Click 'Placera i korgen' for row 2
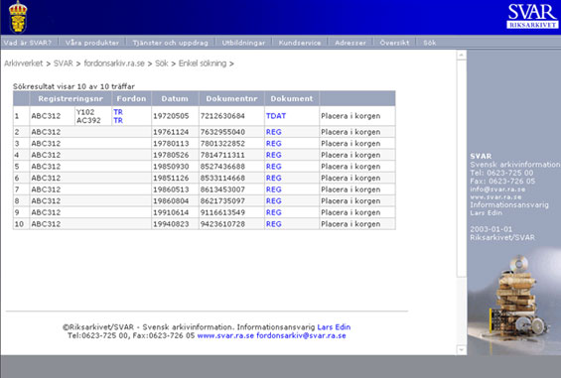This screenshot has width=561, height=378. pyautogui.click(x=351, y=132)
